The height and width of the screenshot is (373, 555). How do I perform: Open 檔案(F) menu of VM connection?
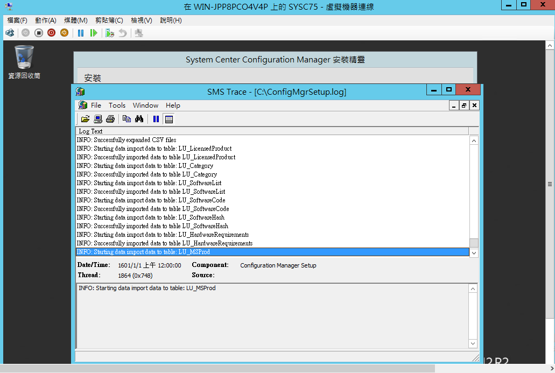(17, 20)
